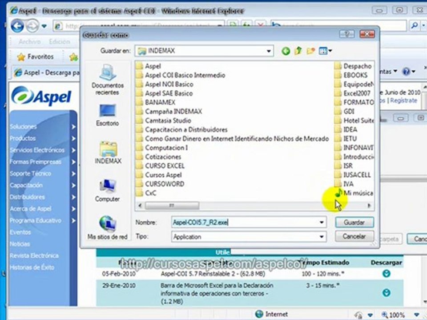Select the Mi música folder
The width and height of the screenshot is (427, 320).
click(354, 193)
